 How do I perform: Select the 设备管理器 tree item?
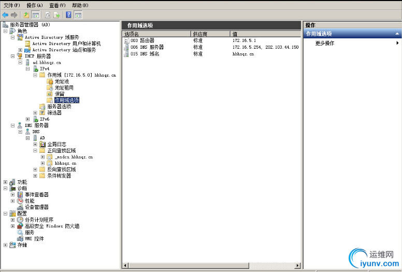(x=37, y=207)
